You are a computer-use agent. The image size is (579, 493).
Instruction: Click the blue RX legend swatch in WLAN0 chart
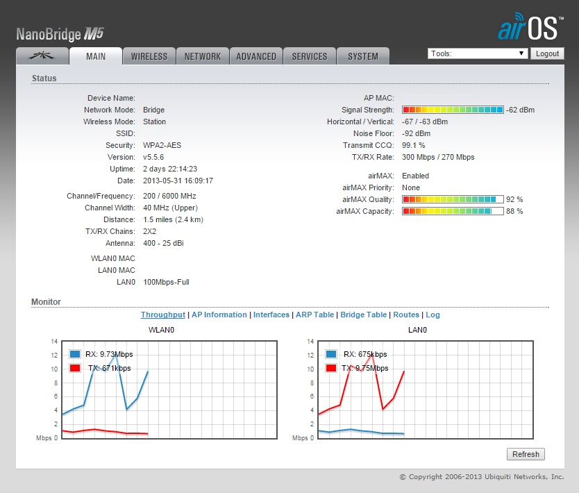tap(75, 354)
